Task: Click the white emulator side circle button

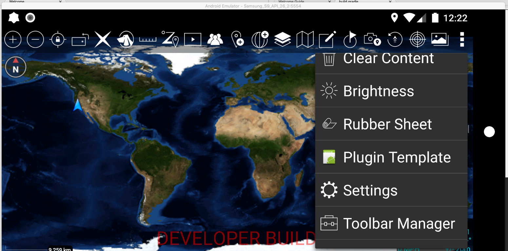Action: click(489, 132)
